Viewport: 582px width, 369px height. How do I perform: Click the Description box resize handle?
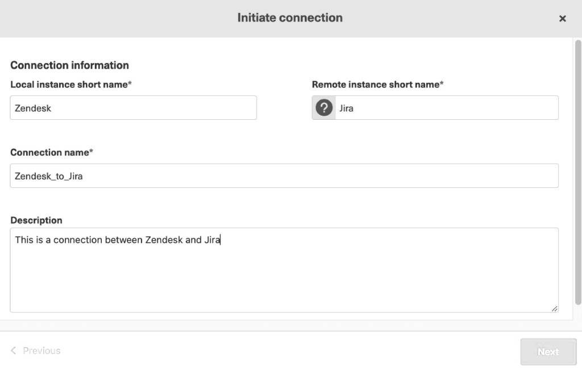554,309
